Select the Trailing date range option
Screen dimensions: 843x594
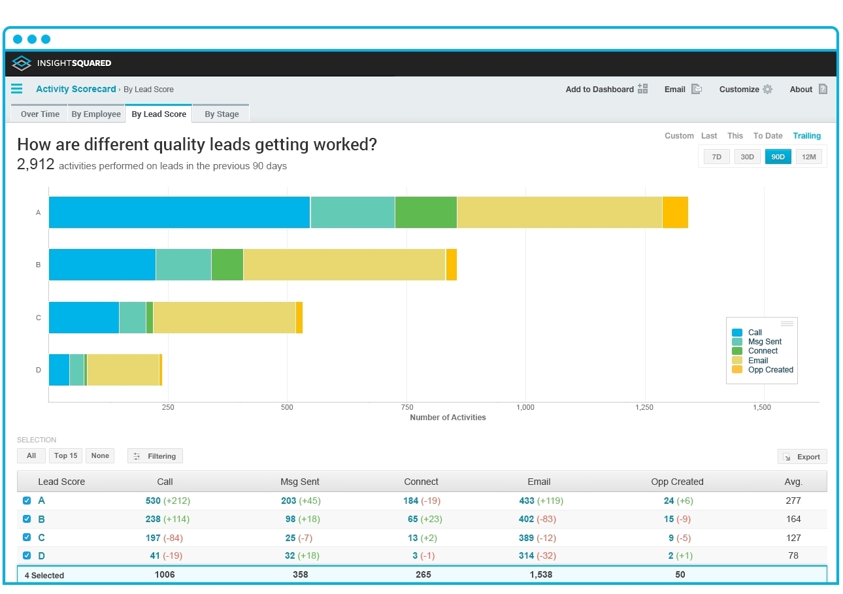[x=807, y=136]
